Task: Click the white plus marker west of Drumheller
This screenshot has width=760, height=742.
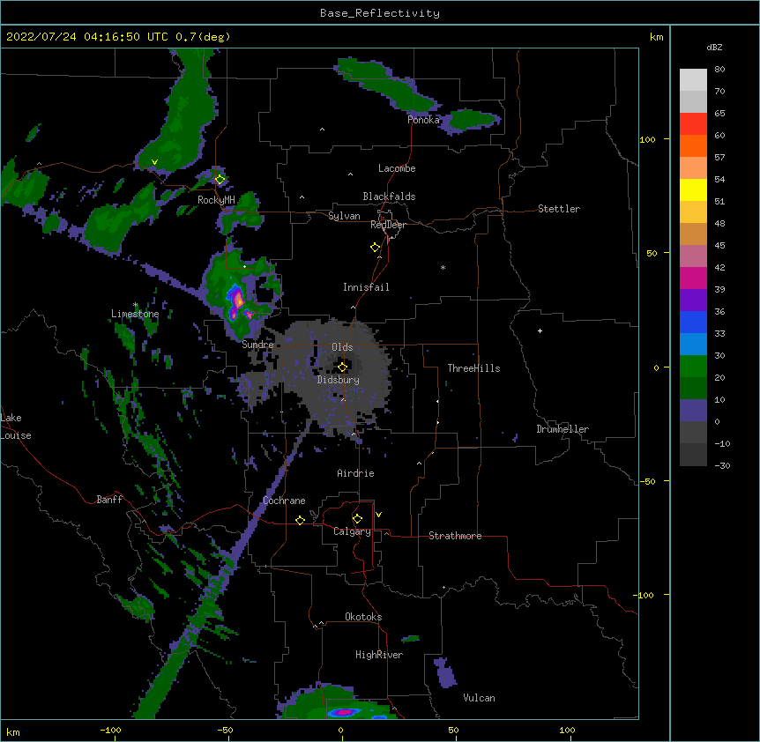Action: tap(540, 330)
